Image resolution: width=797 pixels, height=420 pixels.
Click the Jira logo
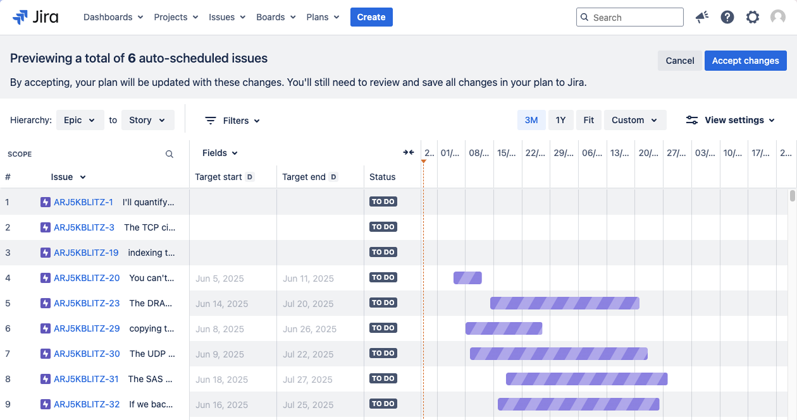[x=35, y=17]
